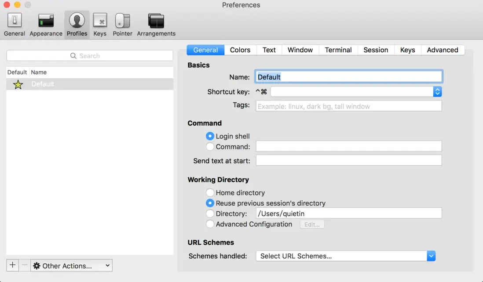The image size is (483, 282).
Task: Select Advanced Configuration radio option
Action: coord(210,224)
